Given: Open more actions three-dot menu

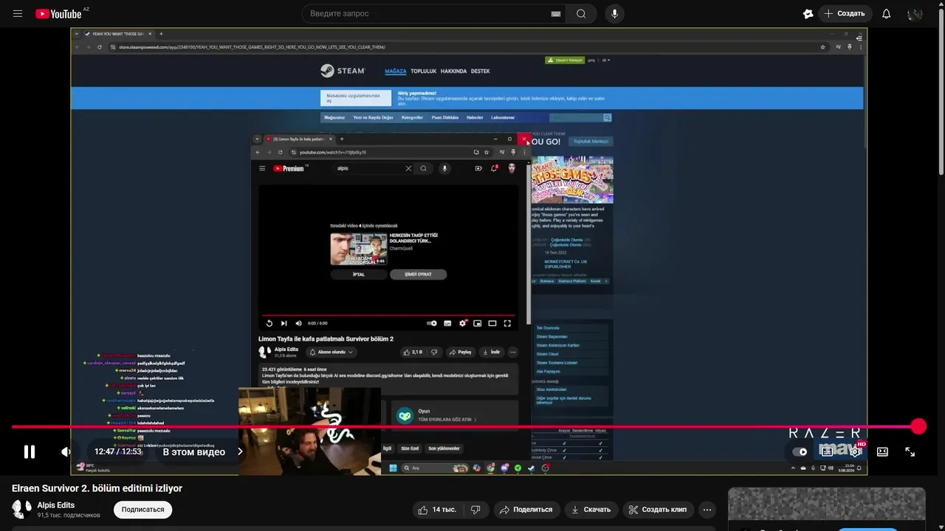Looking at the screenshot, I should tap(707, 510).
